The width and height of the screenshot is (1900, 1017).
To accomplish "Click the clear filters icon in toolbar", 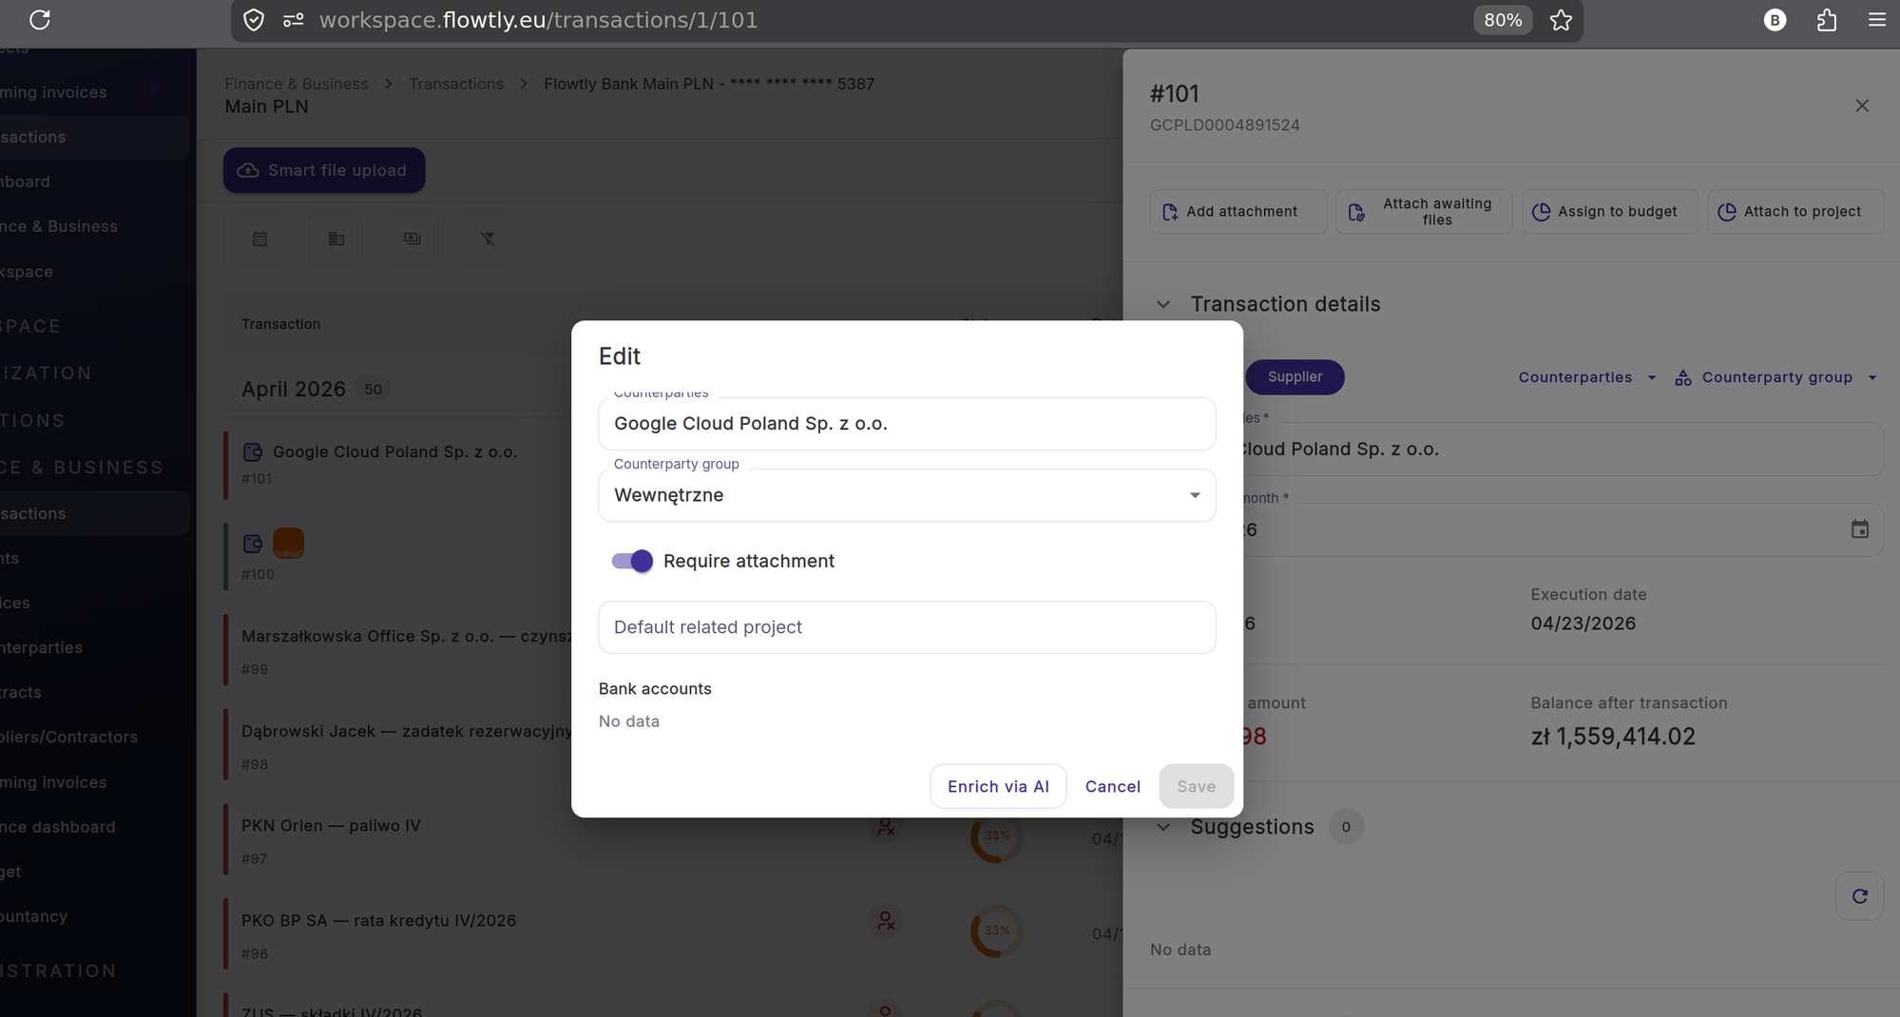I will 488,239.
